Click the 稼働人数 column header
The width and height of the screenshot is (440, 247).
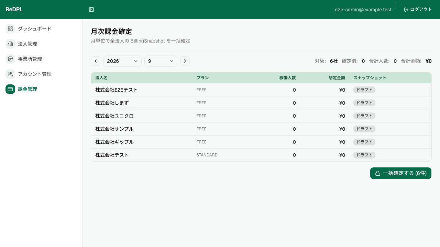(287, 78)
